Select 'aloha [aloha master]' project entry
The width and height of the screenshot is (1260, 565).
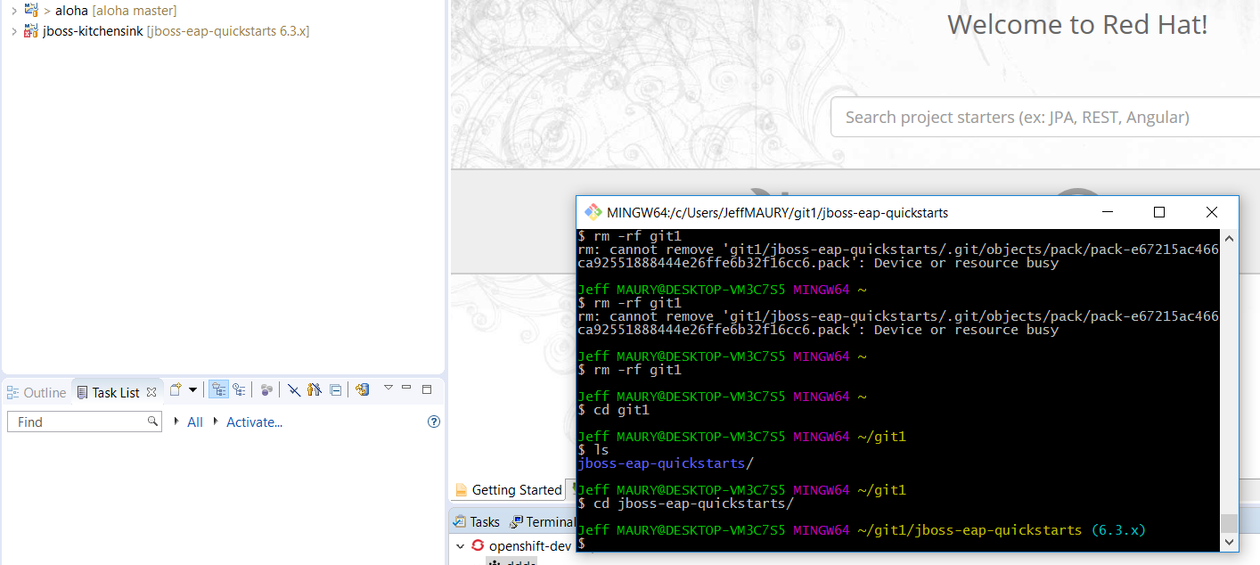(116, 11)
